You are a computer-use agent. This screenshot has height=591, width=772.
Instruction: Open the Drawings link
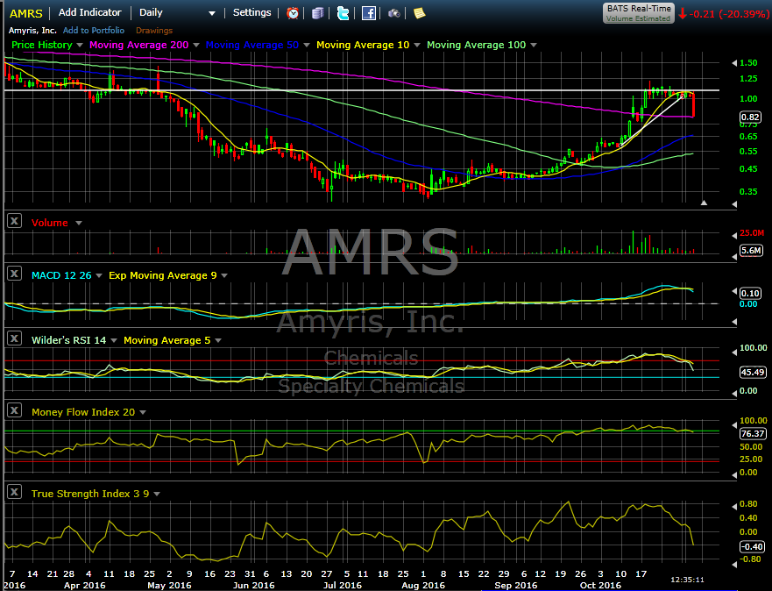tap(154, 31)
